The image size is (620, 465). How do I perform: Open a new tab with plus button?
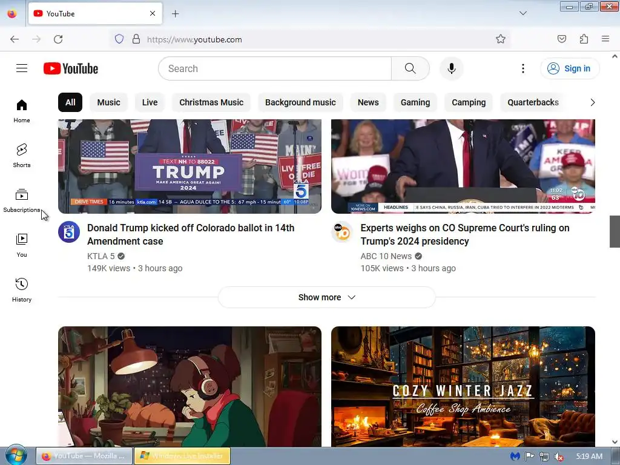pos(175,14)
